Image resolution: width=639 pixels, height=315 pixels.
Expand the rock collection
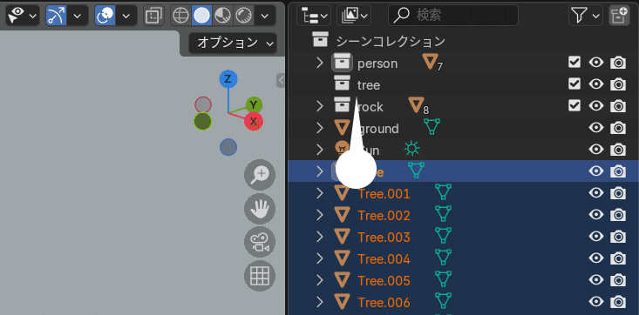click(x=320, y=106)
